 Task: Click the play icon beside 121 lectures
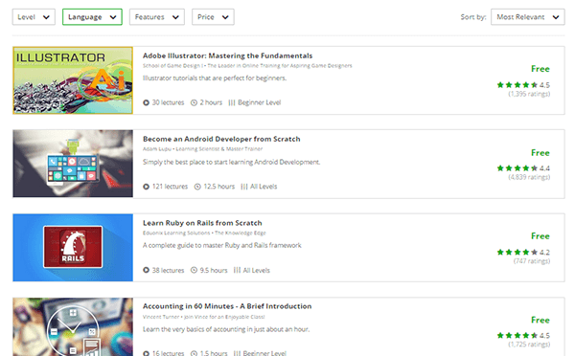[146, 187]
